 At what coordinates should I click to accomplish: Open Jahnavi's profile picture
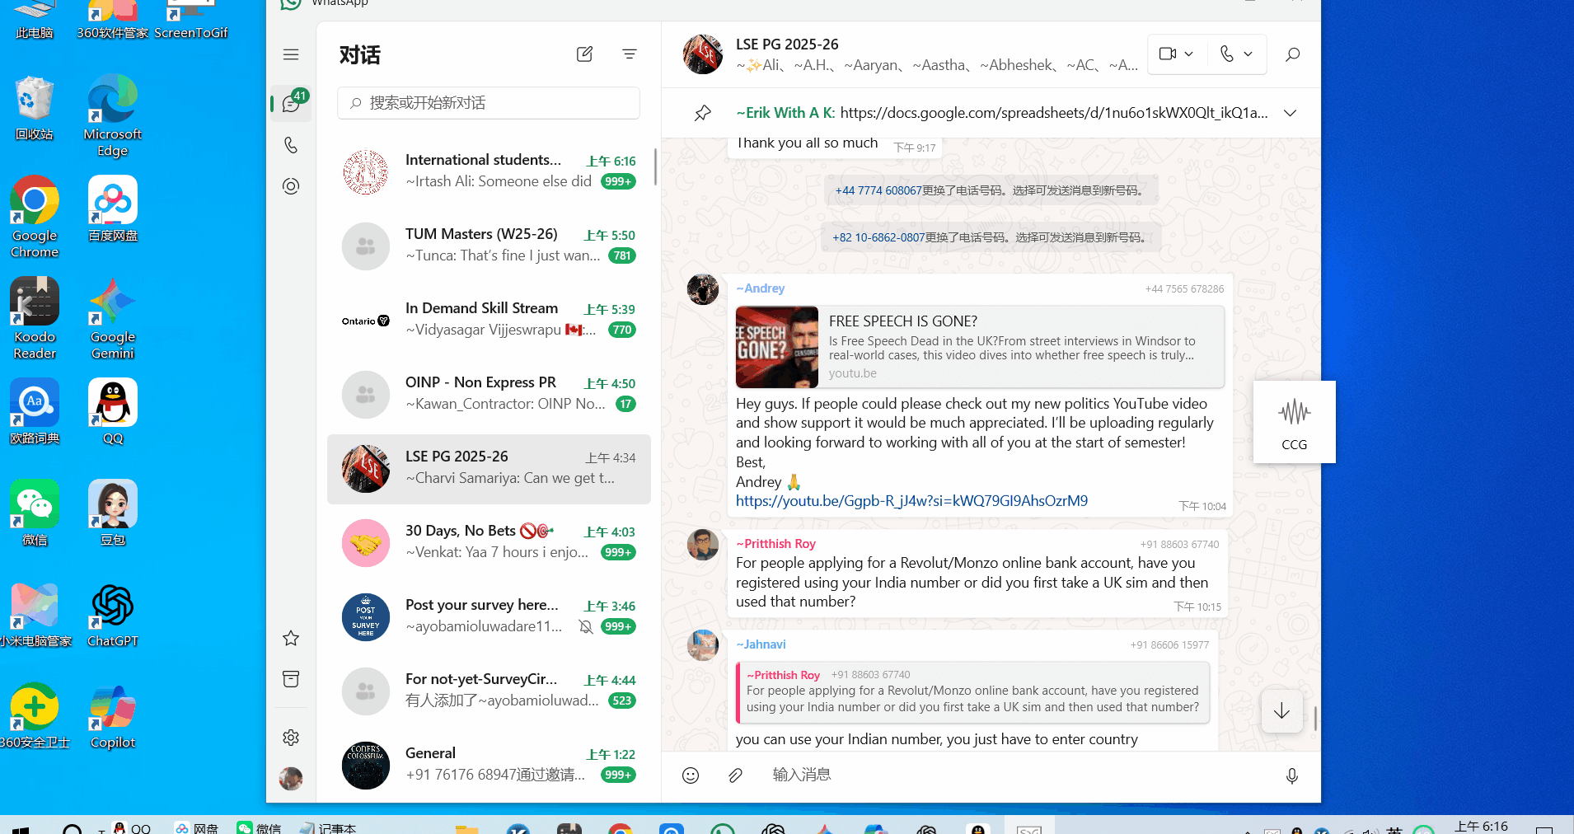[703, 645]
